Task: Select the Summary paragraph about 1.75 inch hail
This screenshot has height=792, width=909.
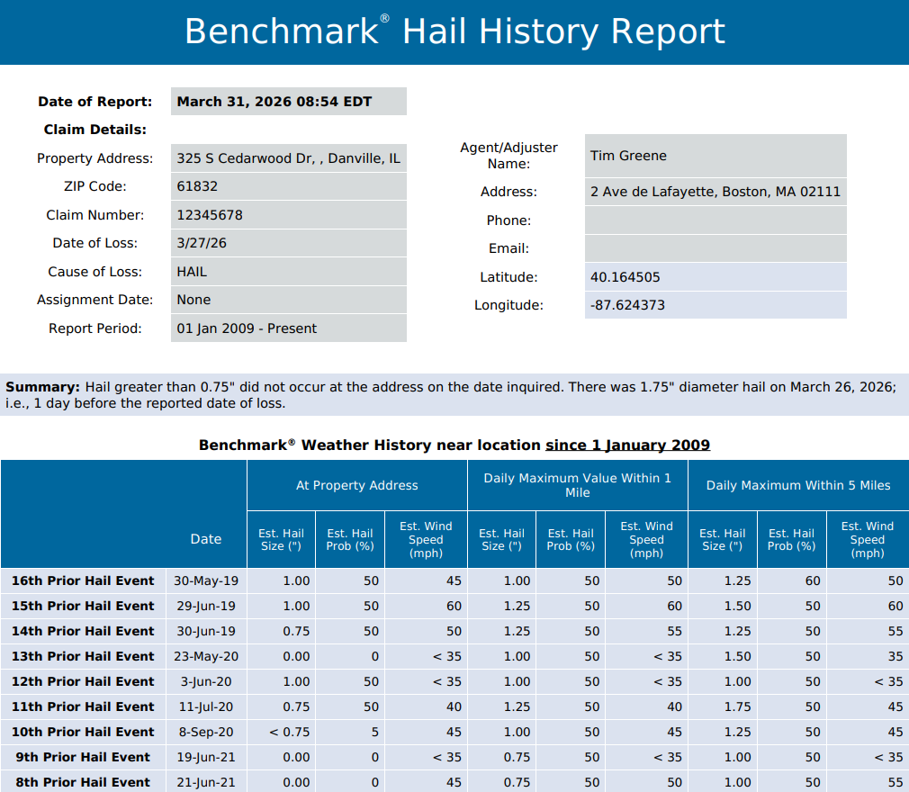Action: click(x=454, y=393)
